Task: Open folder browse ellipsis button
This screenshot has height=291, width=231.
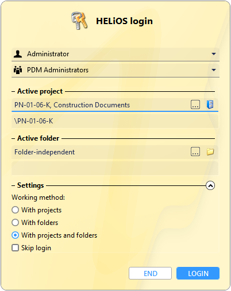Action: pos(195,152)
